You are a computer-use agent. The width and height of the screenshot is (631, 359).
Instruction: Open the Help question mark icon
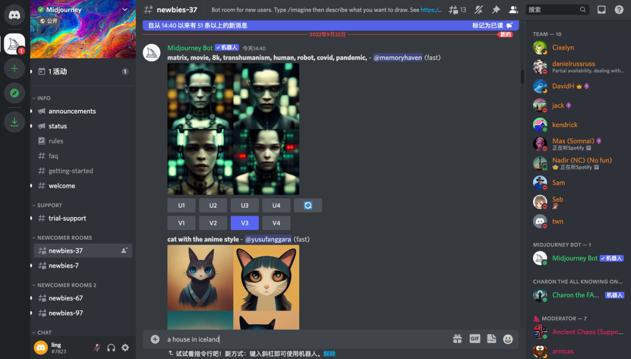(619, 10)
